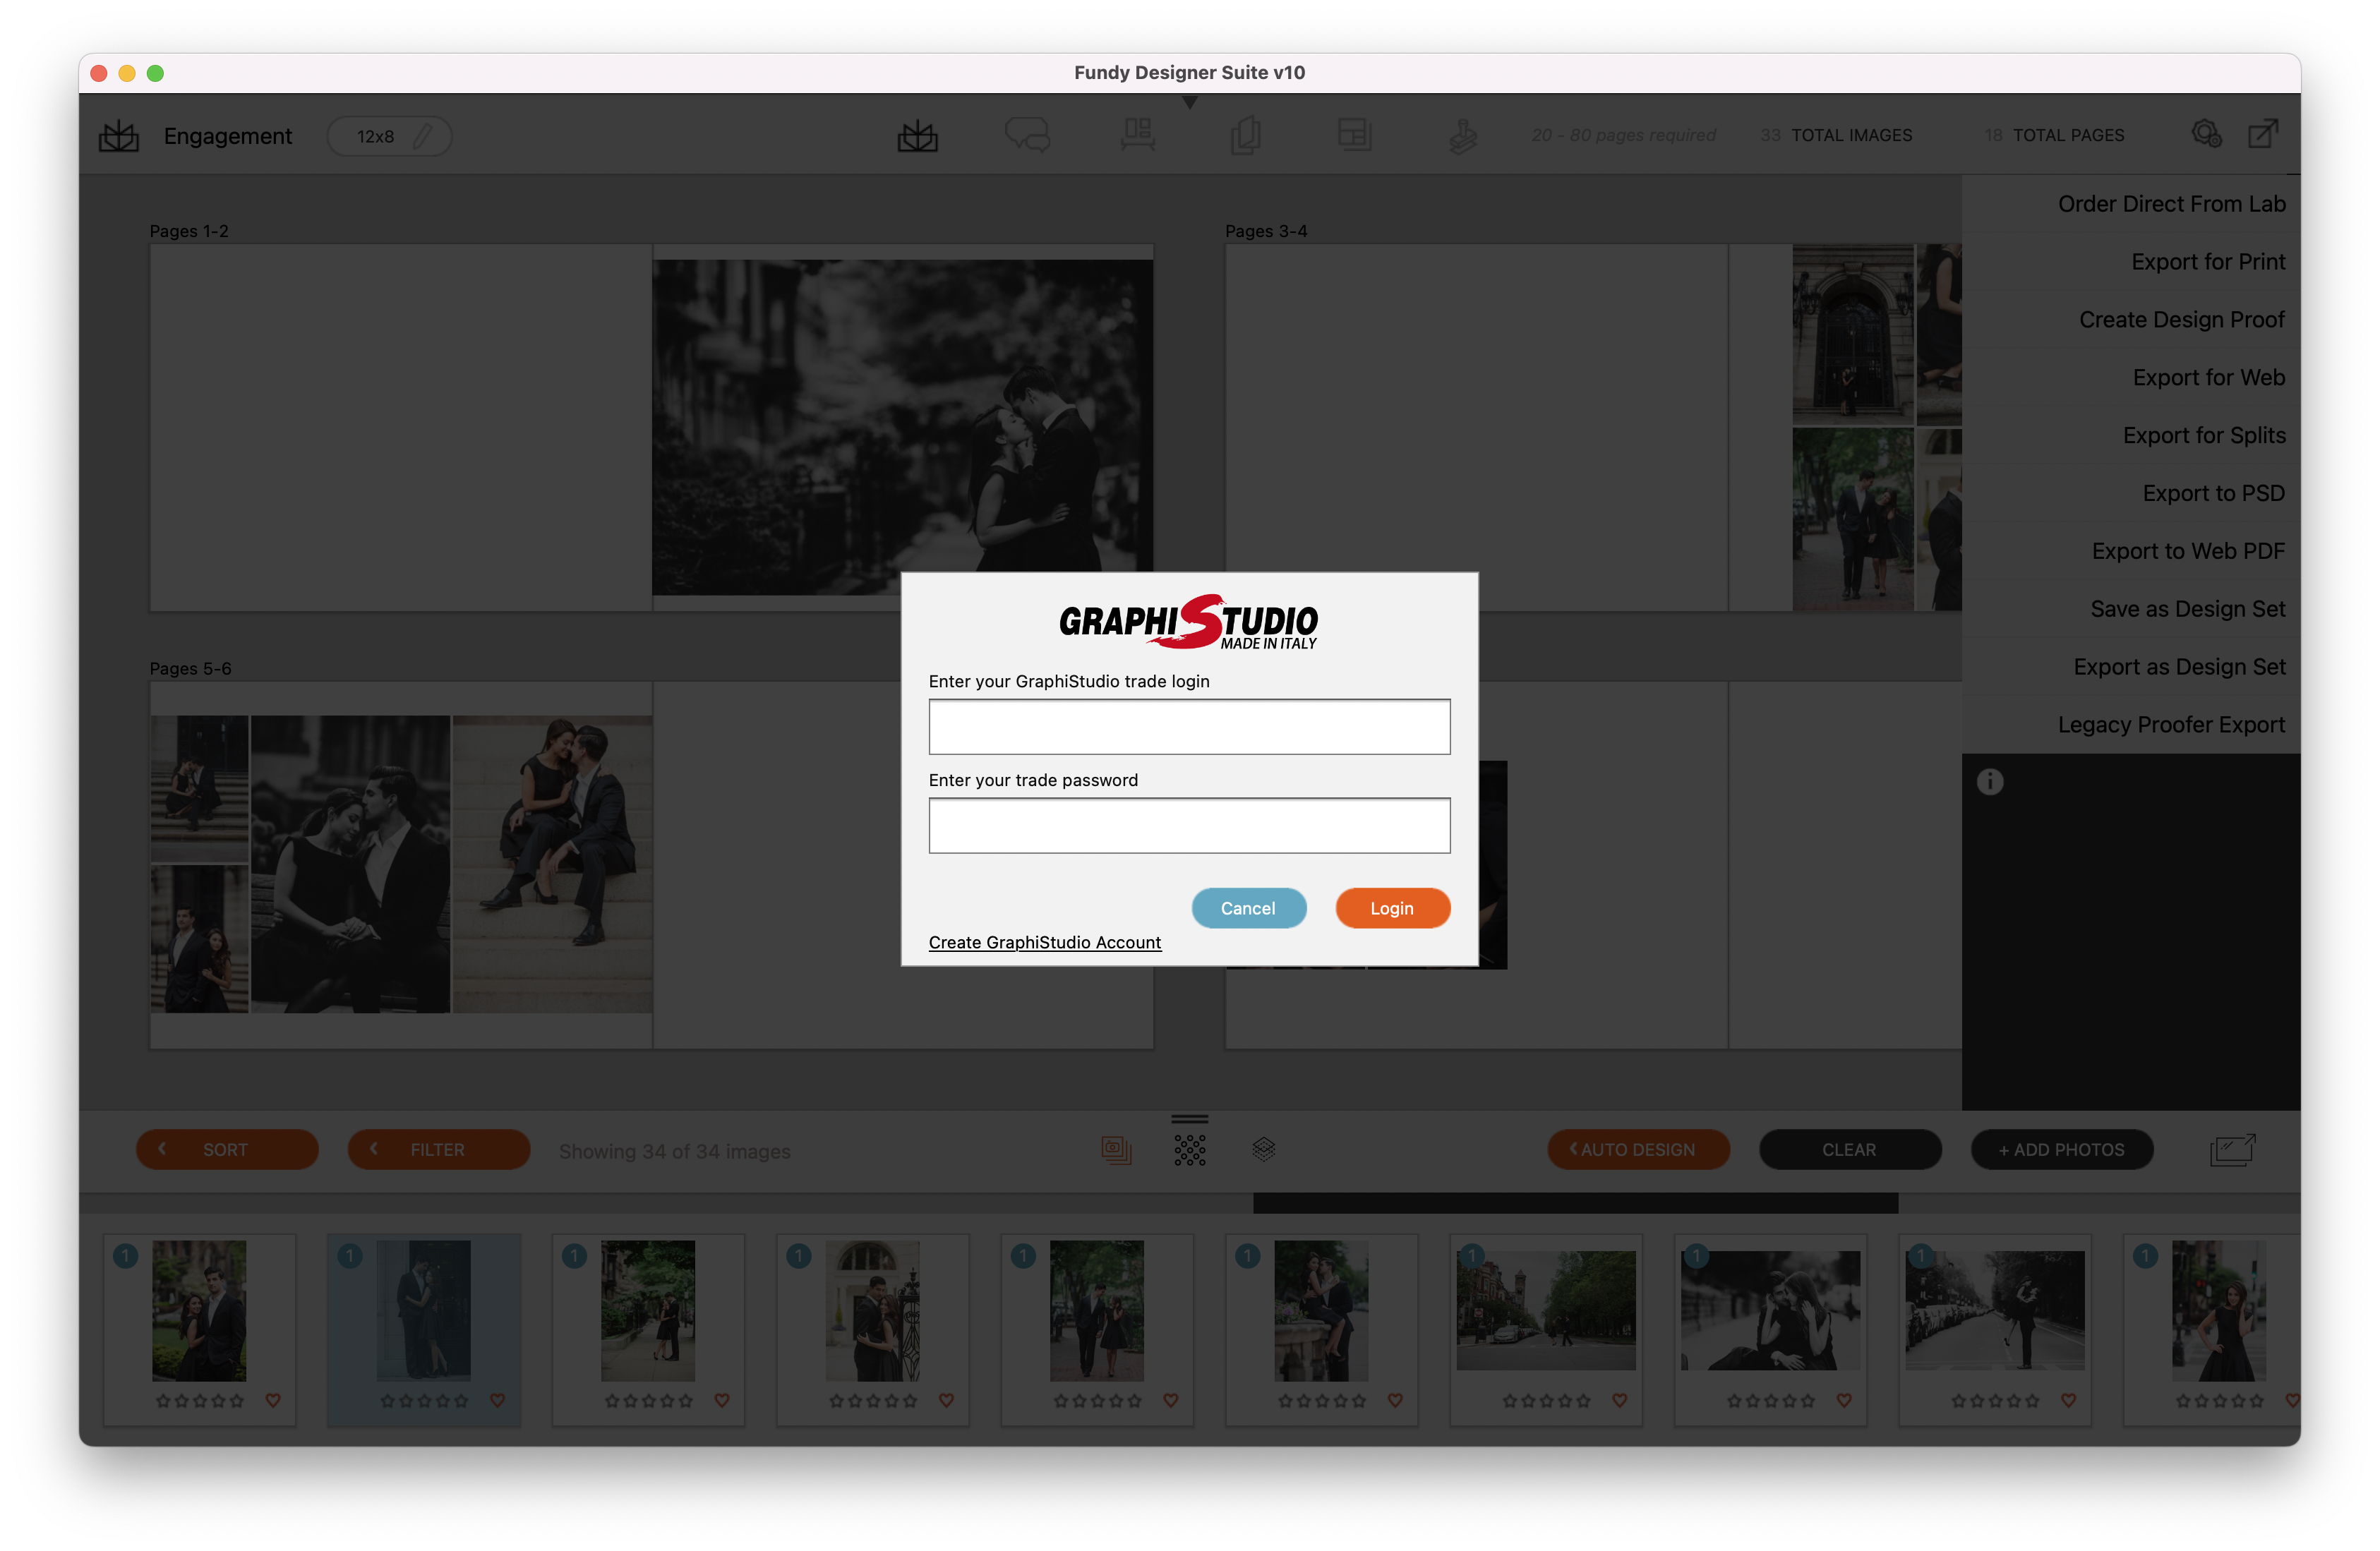Select the woman in black dress last thumbnail

tap(2218, 1312)
